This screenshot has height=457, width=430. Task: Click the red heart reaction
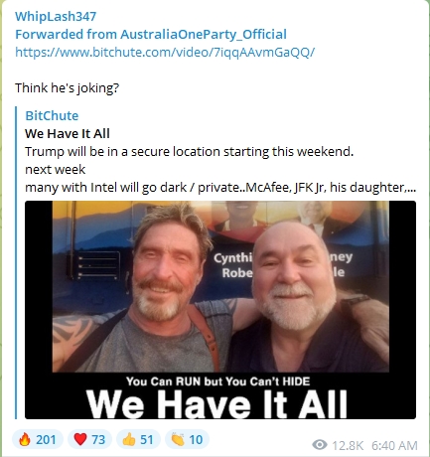pyautogui.click(x=89, y=439)
